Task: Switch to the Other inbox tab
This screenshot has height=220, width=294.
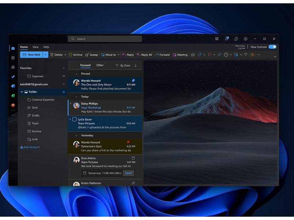Action: click(x=100, y=65)
